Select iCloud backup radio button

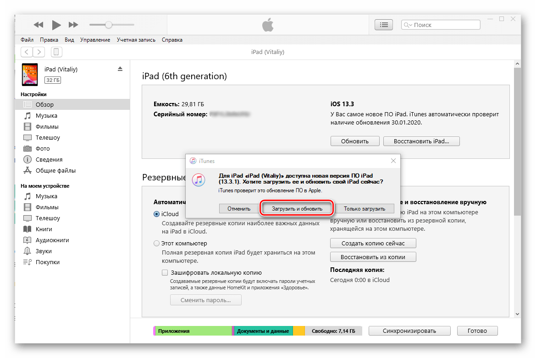coord(156,214)
